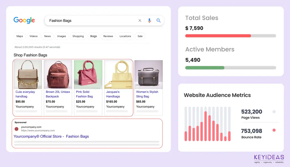Image resolution: width=290 pixels, height=167 pixels.
Task: Select the Locations filter chip
Action: tap(125, 36)
